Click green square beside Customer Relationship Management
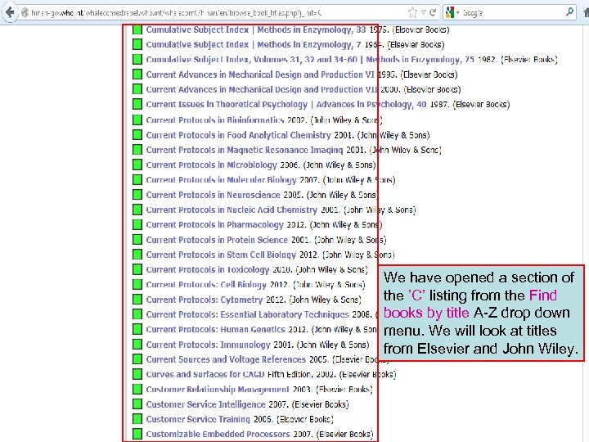Screen dimensions: 589x442 click(137, 390)
